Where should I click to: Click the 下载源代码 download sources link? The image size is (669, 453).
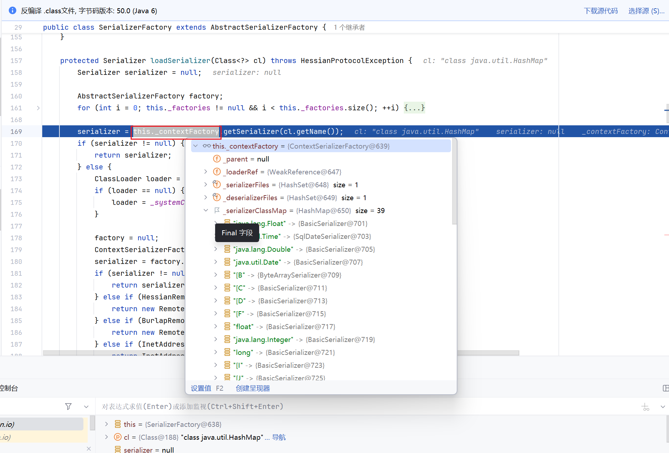pos(601,11)
